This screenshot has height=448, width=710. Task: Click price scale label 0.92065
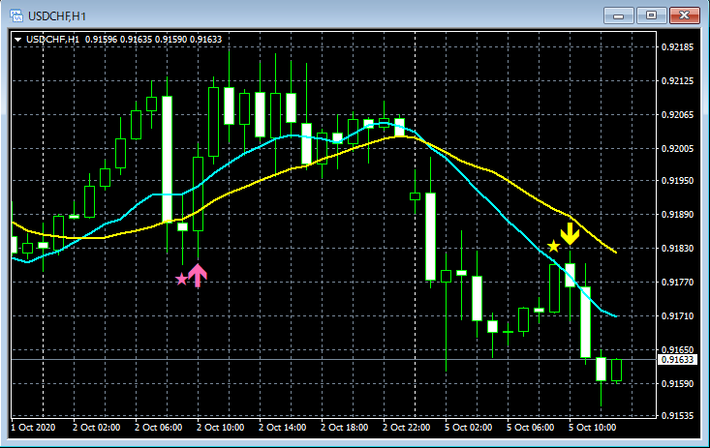(677, 115)
